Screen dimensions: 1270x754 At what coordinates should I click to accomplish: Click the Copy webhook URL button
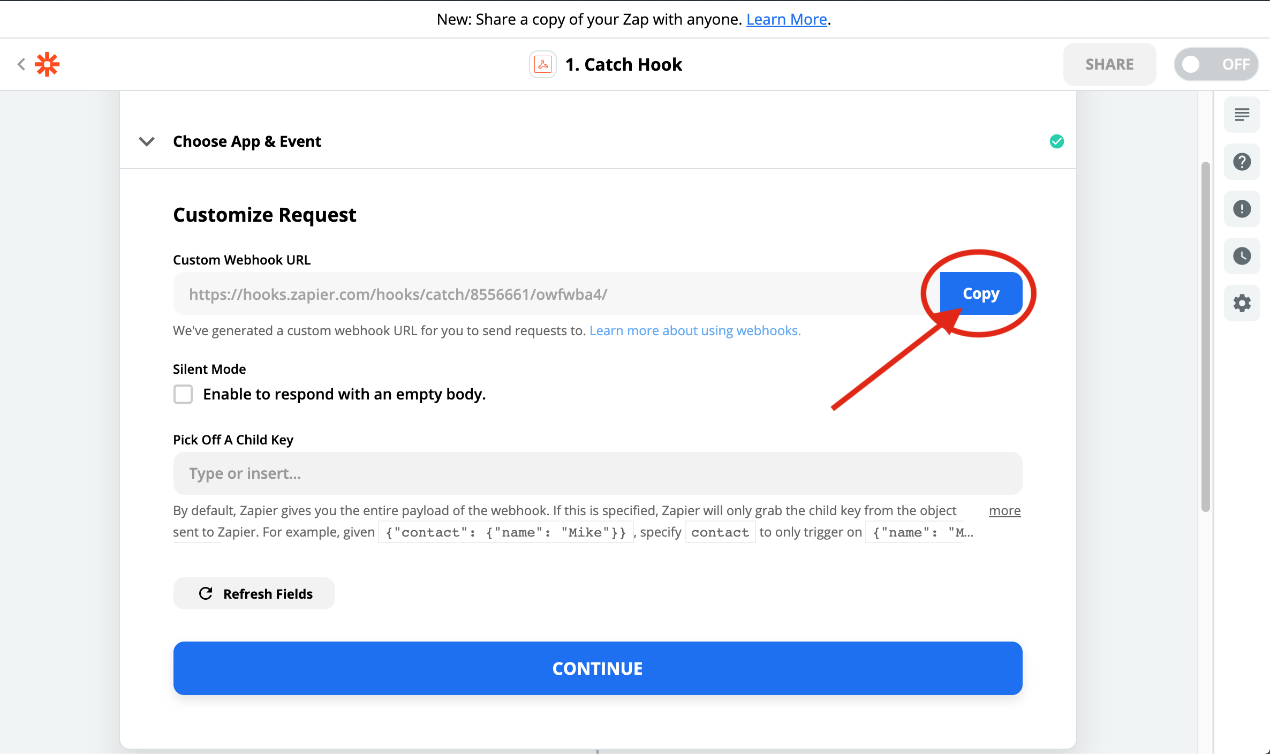point(980,292)
